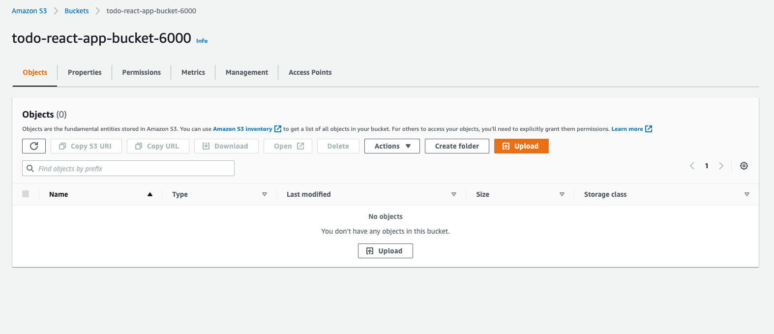Image resolution: width=774 pixels, height=334 pixels.
Task: Focus the Find objects by prefix field
Action: click(x=128, y=168)
